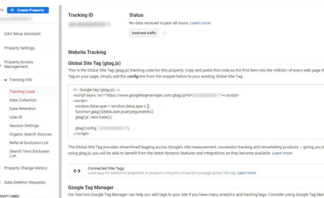Click the script async src line in snippet
The width and height of the screenshot is (324, 198).
(x=156, y=95)
